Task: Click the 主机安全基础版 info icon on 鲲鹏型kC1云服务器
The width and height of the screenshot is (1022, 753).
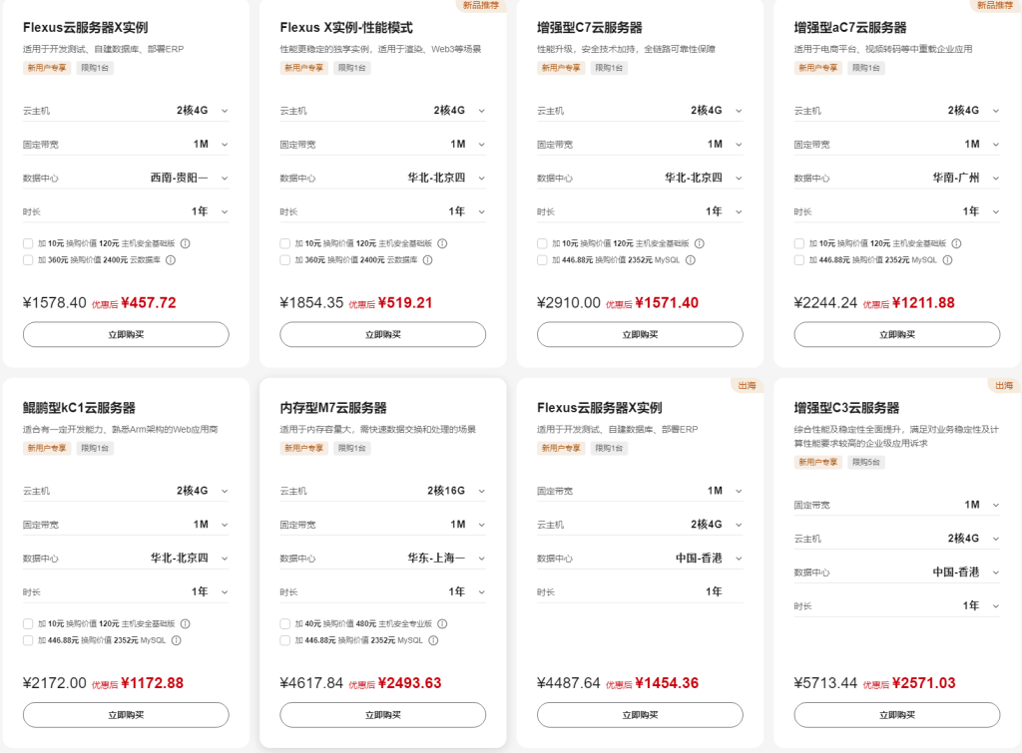Action: (186, 623)
